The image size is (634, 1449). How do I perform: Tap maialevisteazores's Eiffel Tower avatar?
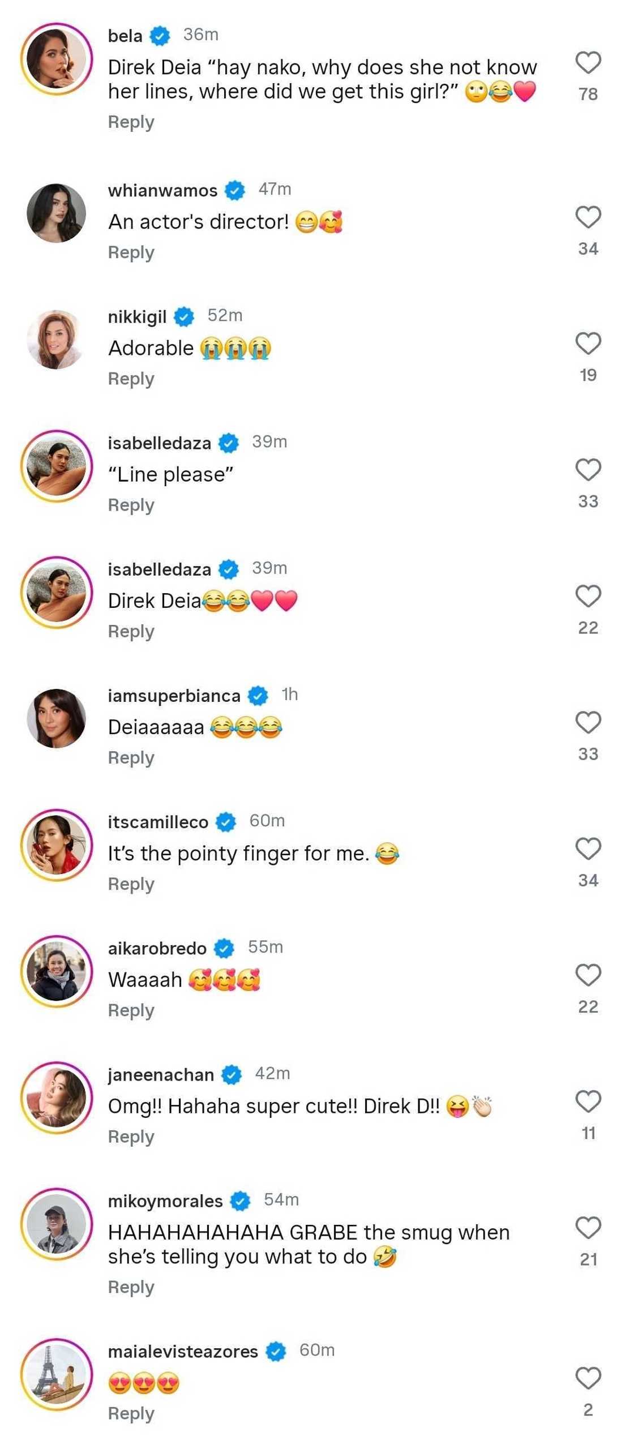point(56,1375)
